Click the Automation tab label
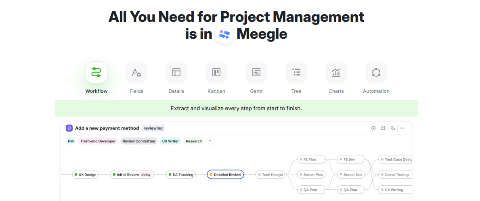The height and width of the screenshot is (201, 480). pyautogui.click(x=376, y=91)
